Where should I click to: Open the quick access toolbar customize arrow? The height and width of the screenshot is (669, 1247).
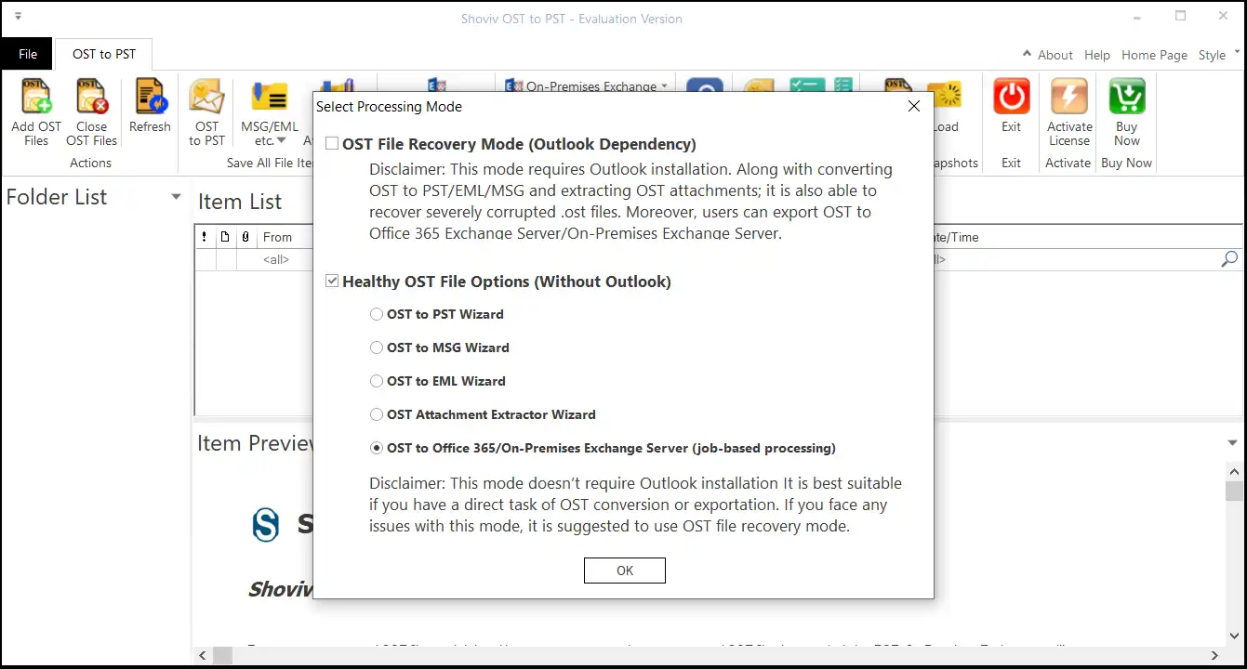[19, 17]
